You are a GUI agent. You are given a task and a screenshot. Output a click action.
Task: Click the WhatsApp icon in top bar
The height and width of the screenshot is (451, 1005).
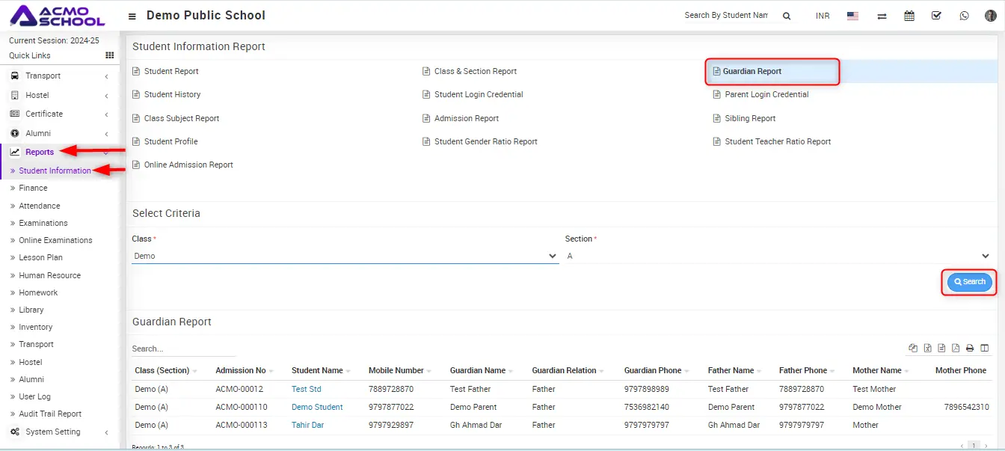pyautogui.click(x=964, y=16)
